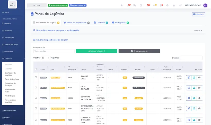Check the row for Lucia Cevallos #683
Image resolution: width=211 pixels, height=125 pixels.
pos(36,88)
